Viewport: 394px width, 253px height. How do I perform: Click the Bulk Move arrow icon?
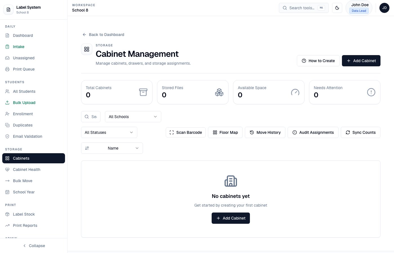click(x=7, y=181)
